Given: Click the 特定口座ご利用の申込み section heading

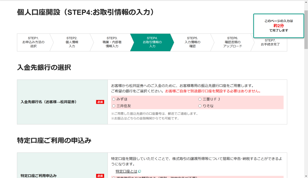Looking at the screenshot, I should (x=54, y=140).
